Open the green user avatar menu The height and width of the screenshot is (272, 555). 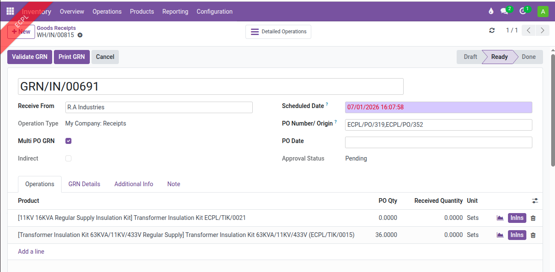pyautogui.click(x=543, y=12)
